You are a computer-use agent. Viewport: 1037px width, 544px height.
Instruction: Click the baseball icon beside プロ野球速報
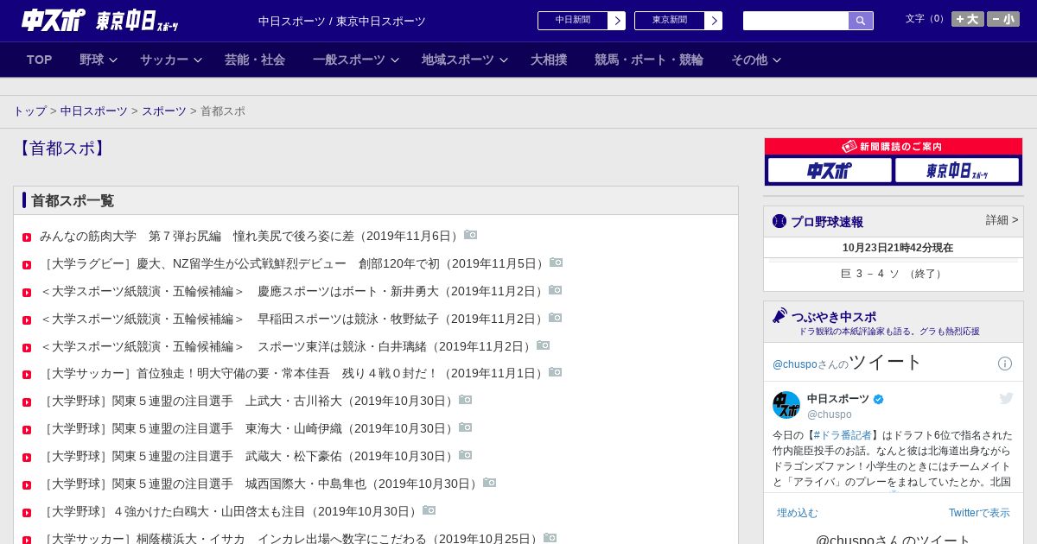[779, 221]
